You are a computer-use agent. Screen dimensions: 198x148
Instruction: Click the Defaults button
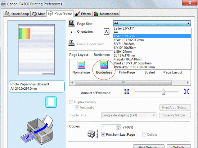[179, 146]
